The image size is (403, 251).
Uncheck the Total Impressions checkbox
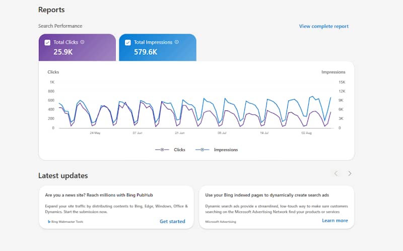pyautogui.click(x=128, y=43)
